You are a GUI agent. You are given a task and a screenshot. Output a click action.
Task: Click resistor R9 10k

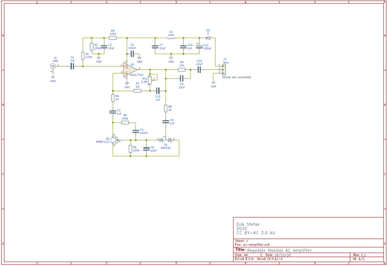[x=182, y=70]
